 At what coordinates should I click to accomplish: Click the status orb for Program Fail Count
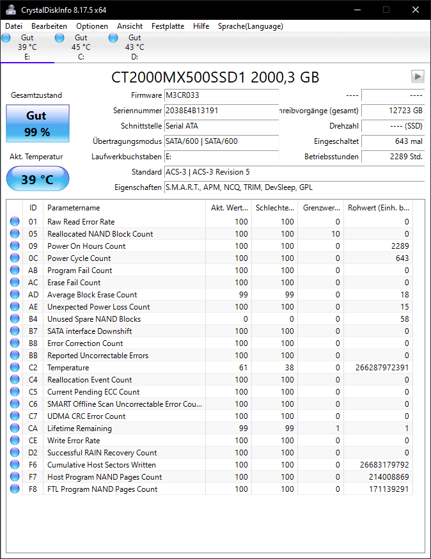tap(15, 270)
